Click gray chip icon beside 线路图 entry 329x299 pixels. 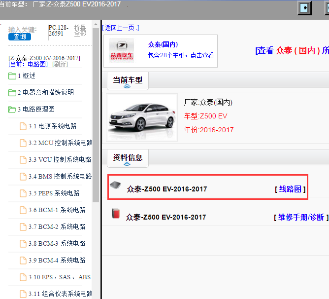coord(115,185)
